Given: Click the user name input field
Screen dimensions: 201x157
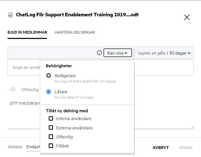Looking at the screenshot, I should click(25, 67).
